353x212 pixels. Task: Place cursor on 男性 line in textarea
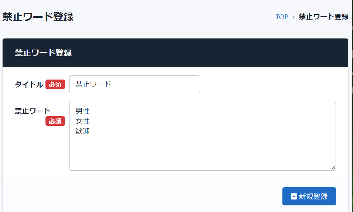(83, 111)
